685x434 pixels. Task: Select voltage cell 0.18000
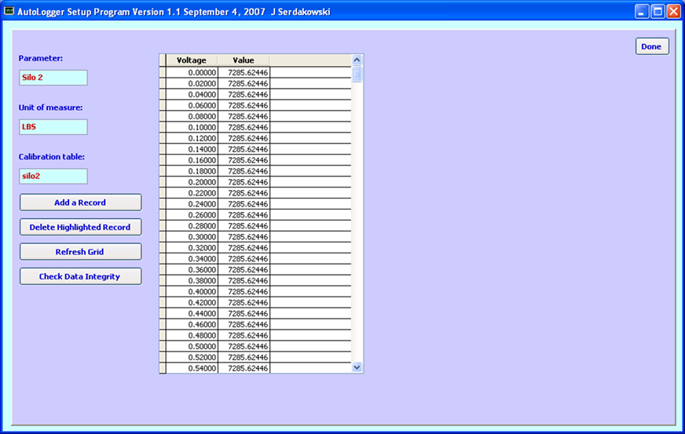pos(192,171)
